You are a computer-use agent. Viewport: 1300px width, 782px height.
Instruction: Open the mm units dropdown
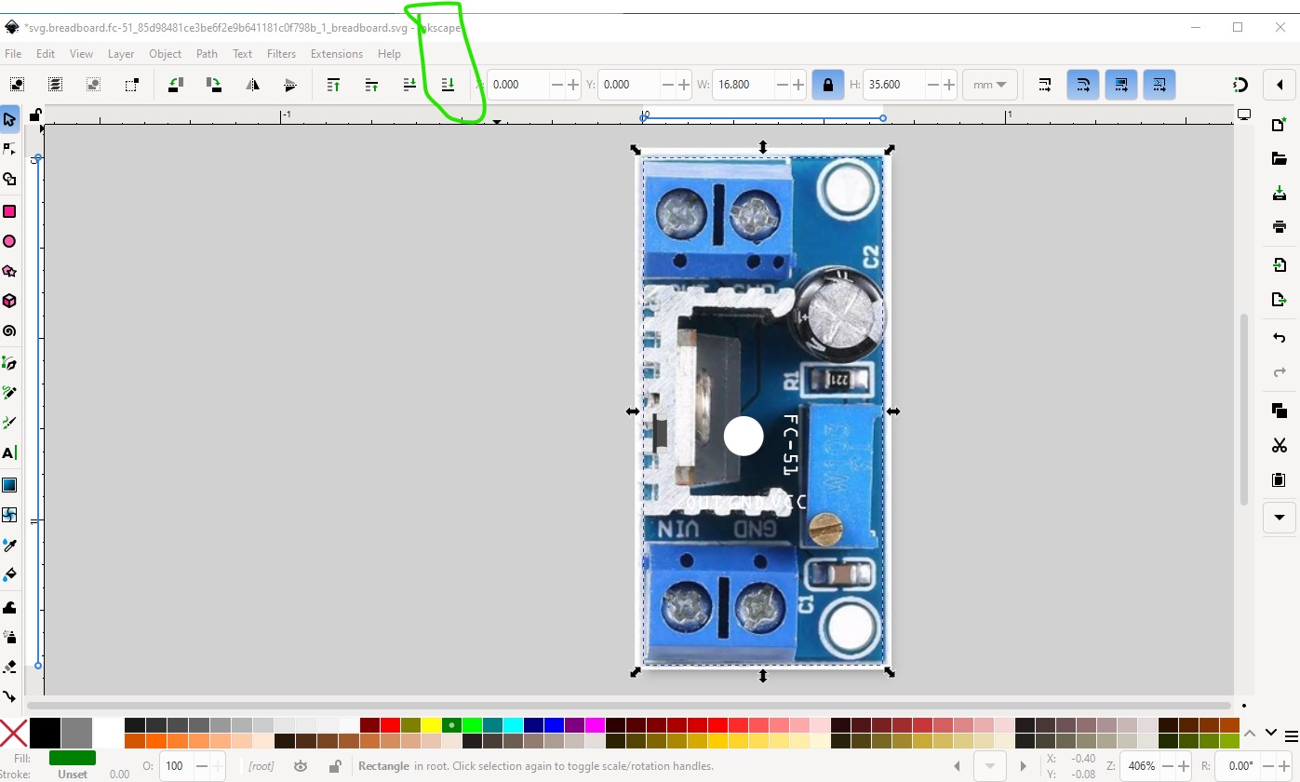(x=988, y=85)
